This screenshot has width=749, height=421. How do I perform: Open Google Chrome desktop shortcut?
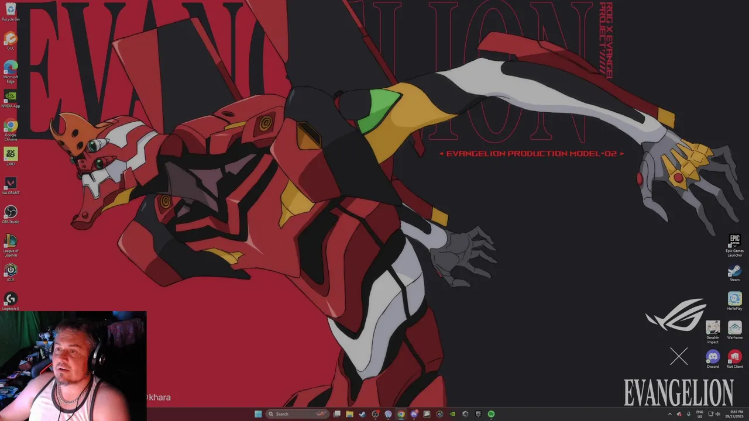[11, 130]
